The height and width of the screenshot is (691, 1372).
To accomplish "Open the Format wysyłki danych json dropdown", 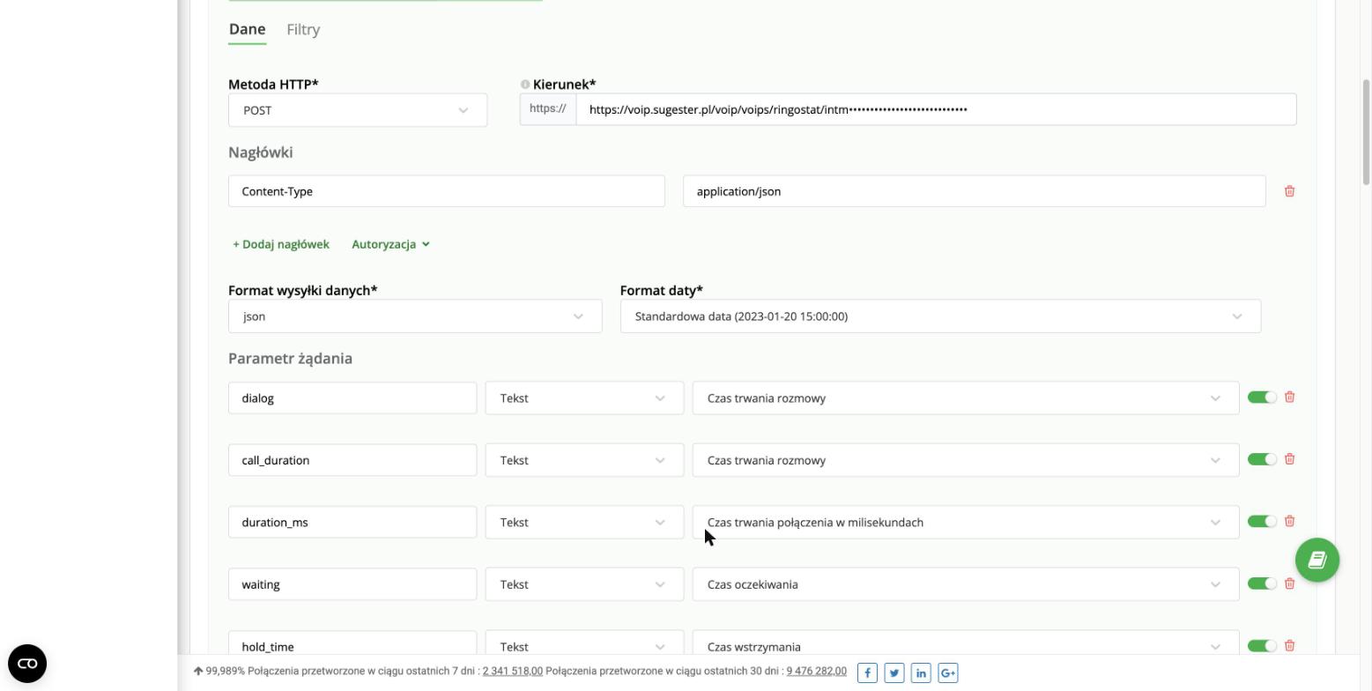I will [x=415, y=316].
